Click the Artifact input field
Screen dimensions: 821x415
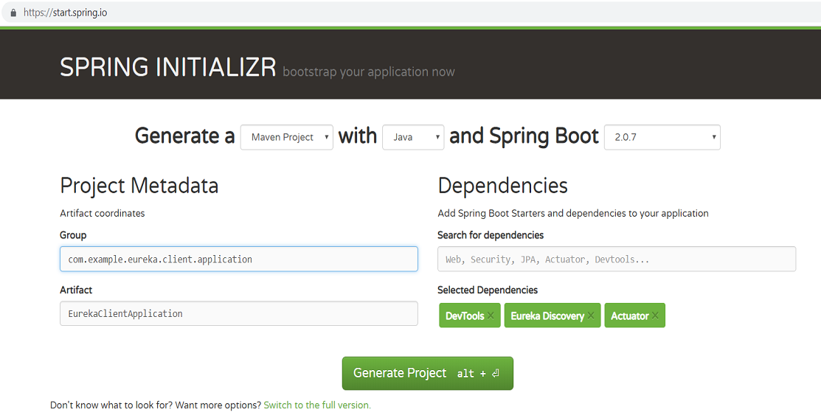[239, 313]
